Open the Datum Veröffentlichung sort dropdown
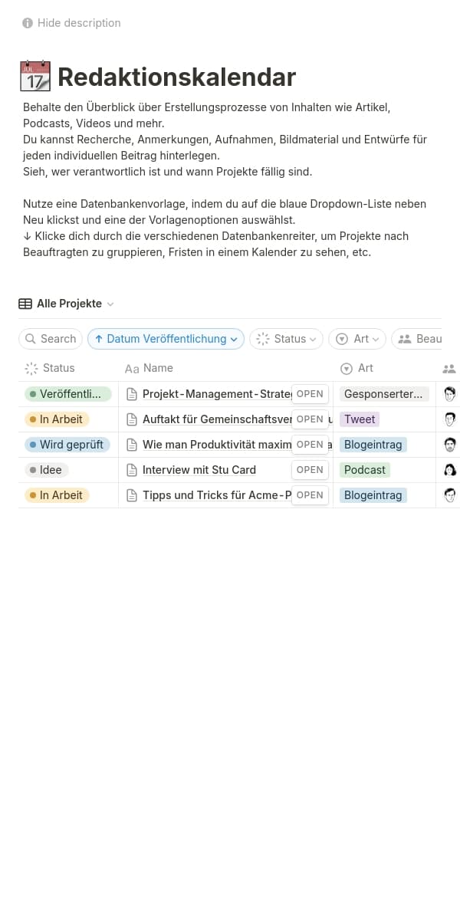460x920 pixels. (x=166, y=338)
